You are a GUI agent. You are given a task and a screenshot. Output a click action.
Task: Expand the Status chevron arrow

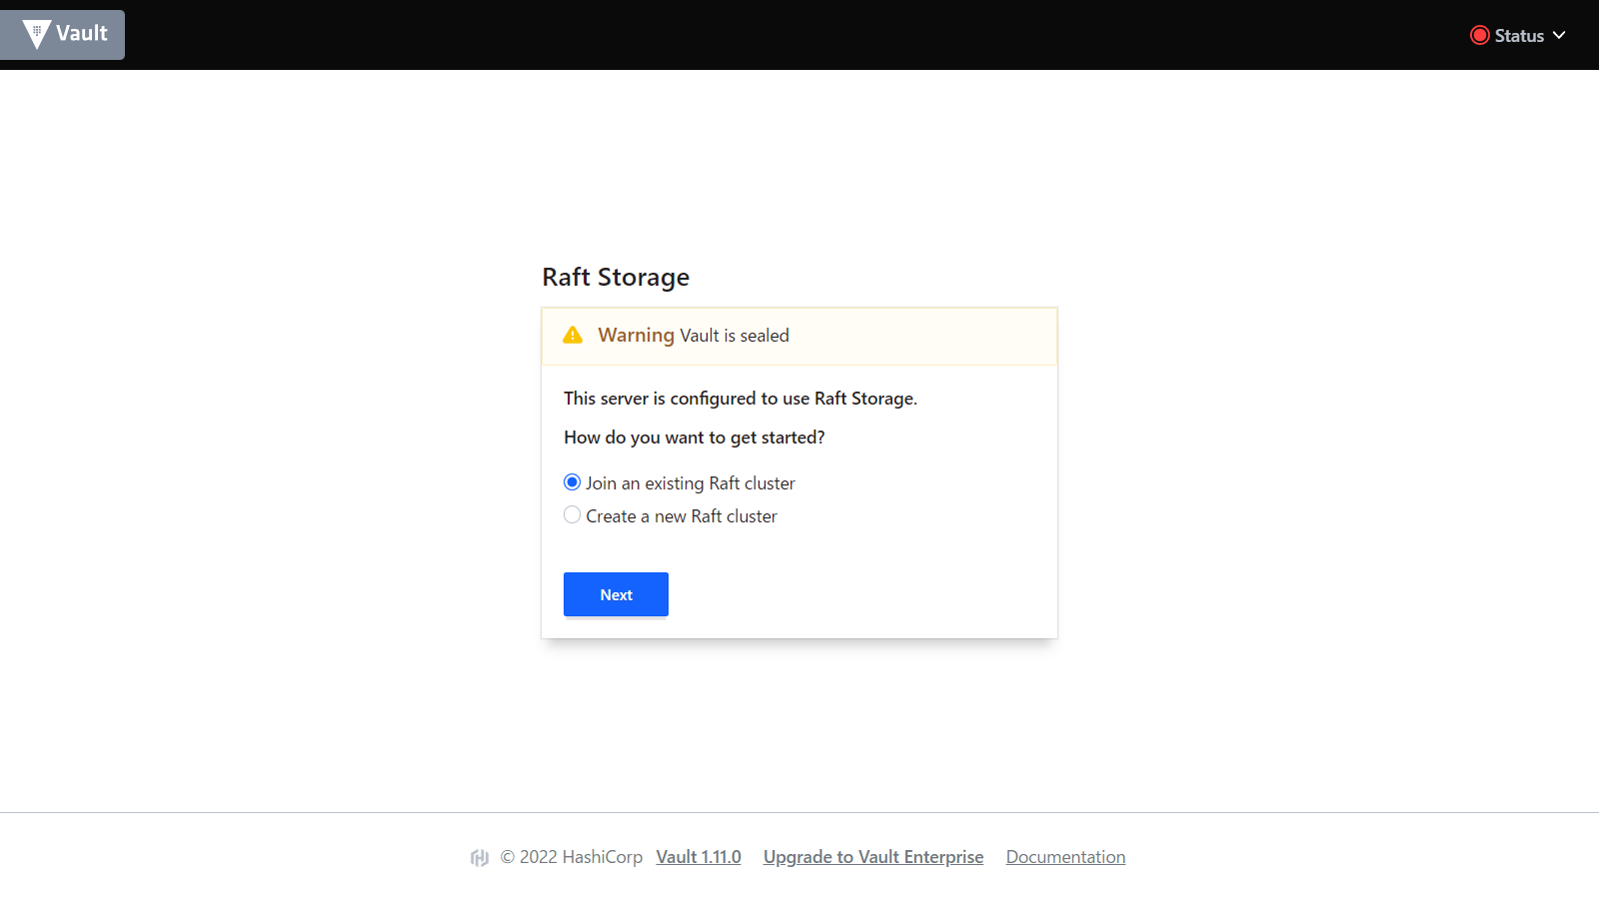tap(1559, 35)
